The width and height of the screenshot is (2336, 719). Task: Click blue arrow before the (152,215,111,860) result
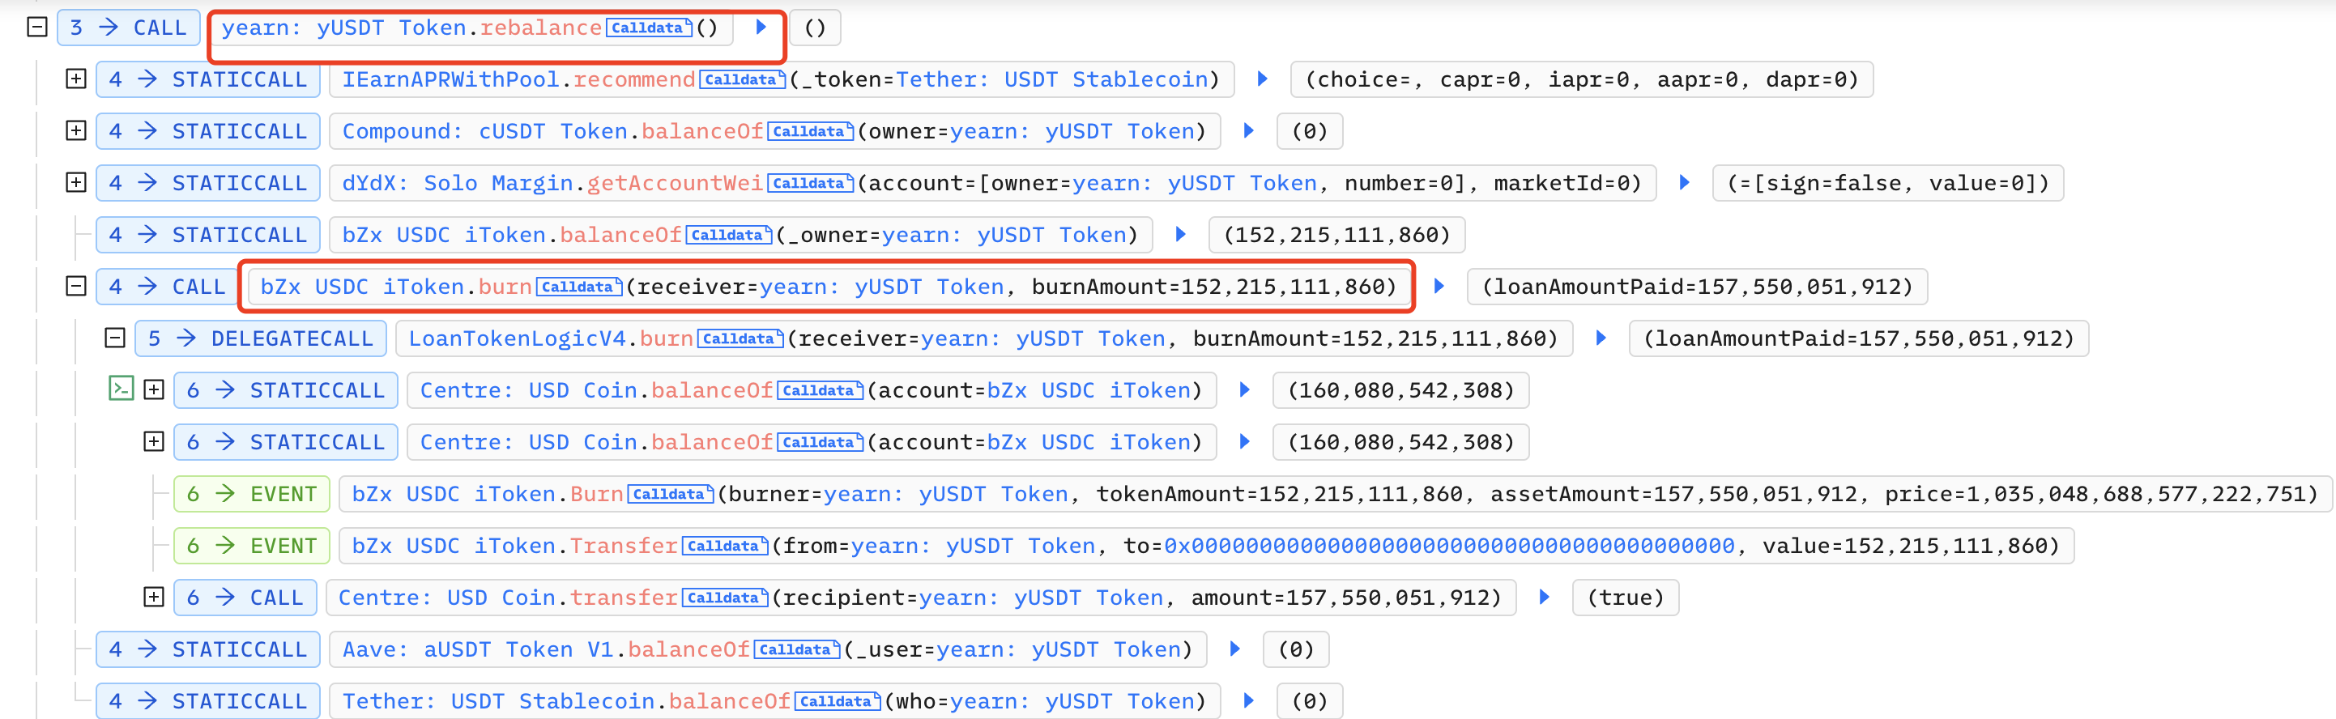[1180, 234]
